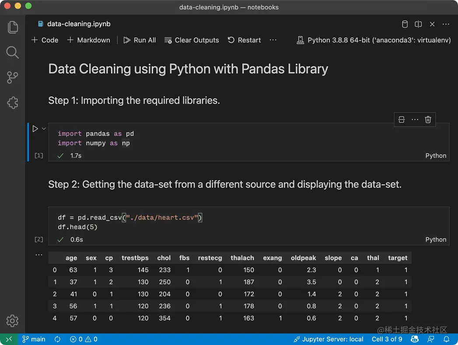Split the selected cell icon
Image resolution: width=458 pixels, height=345 pixels.
click(x=401, y=120)
